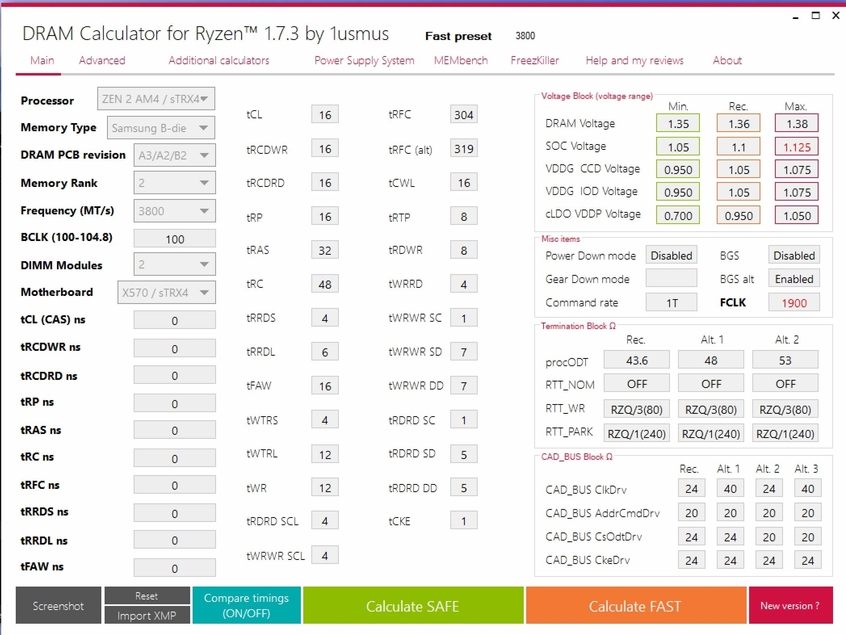Click the tRRDL value 6

click(325, 352)
